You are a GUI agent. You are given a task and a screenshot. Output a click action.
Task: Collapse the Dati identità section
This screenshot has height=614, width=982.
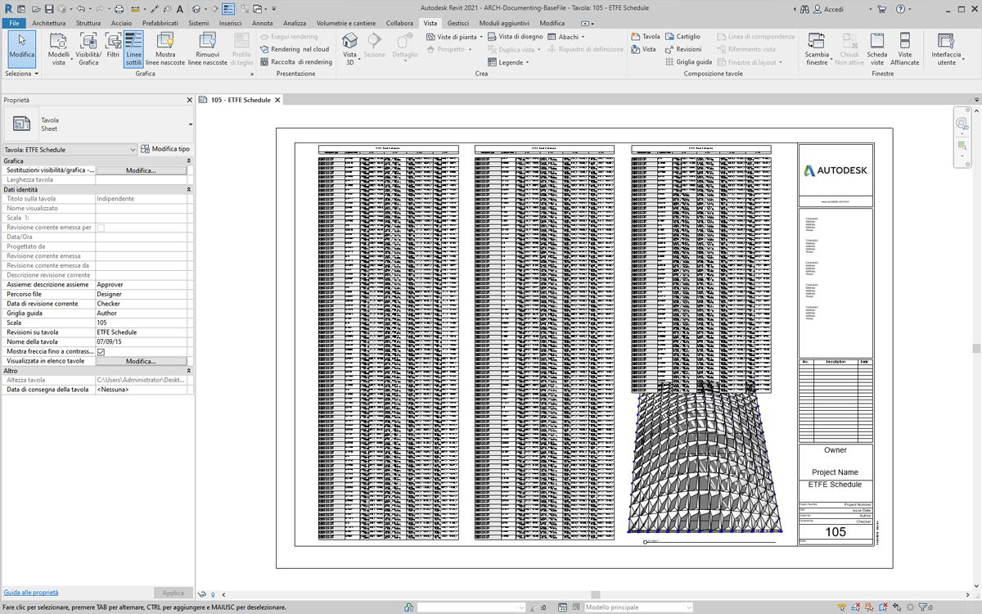(189, 189)
